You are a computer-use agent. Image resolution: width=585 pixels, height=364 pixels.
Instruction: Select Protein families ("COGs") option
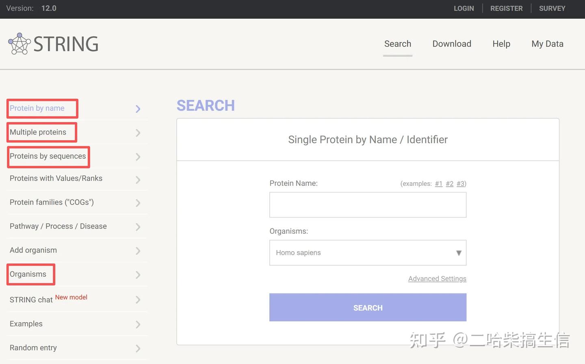(x=52, y=202)
